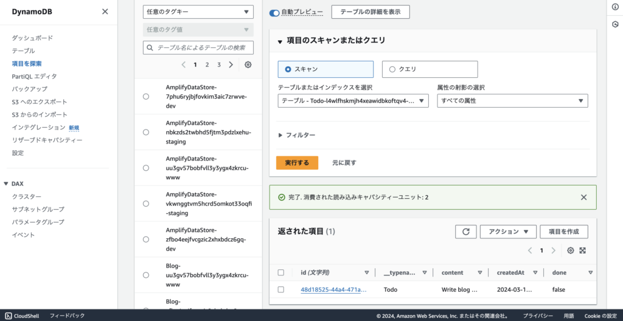Viewport: 623px width, 321px height.
Task: Open サブネットグループ under DAX
Action: click(38, 209)
